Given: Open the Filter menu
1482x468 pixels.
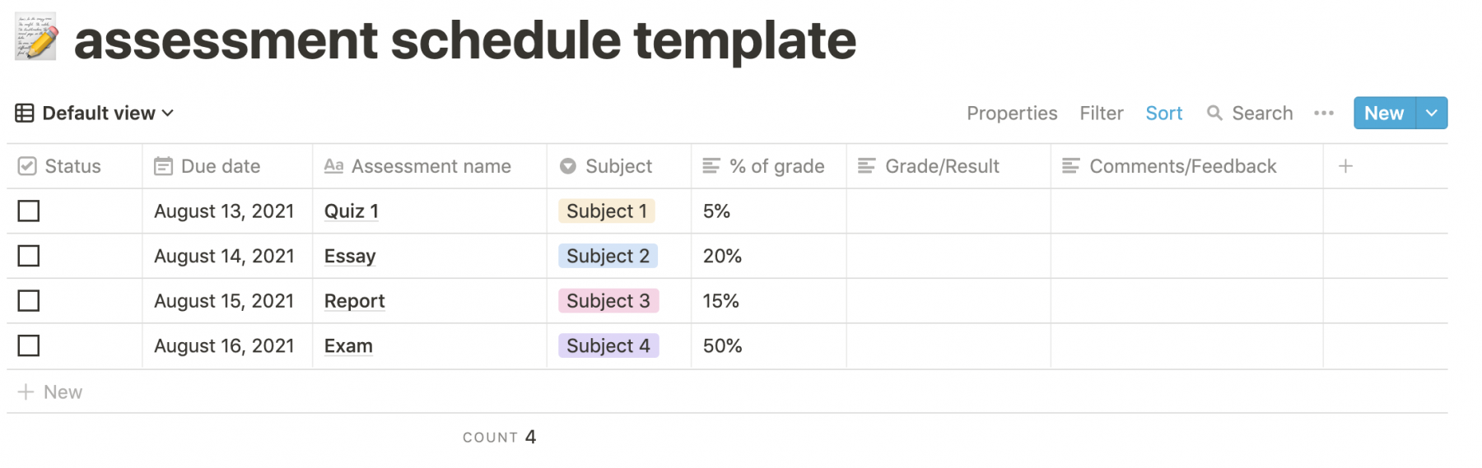Looking at the screenshot, I should click(x=1102, y=114).
